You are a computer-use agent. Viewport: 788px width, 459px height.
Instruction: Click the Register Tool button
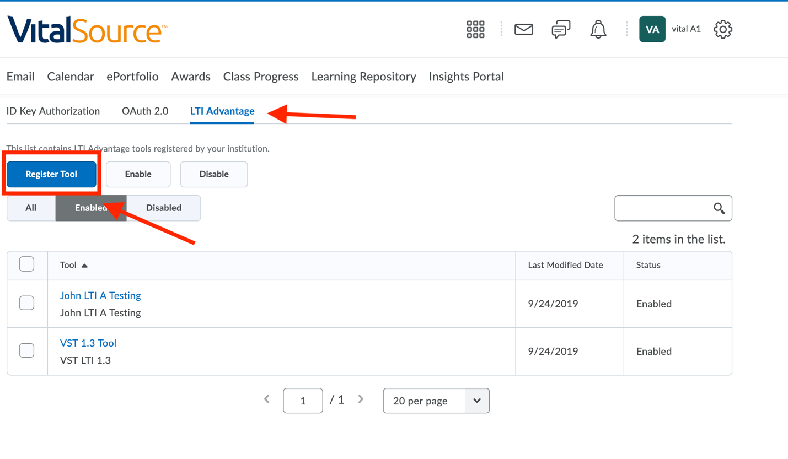click(x=51, y=174)
